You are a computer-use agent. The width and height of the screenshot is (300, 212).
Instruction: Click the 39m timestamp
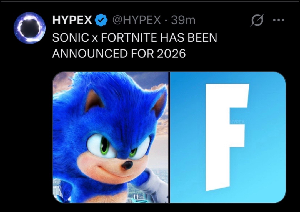(183, 20)
